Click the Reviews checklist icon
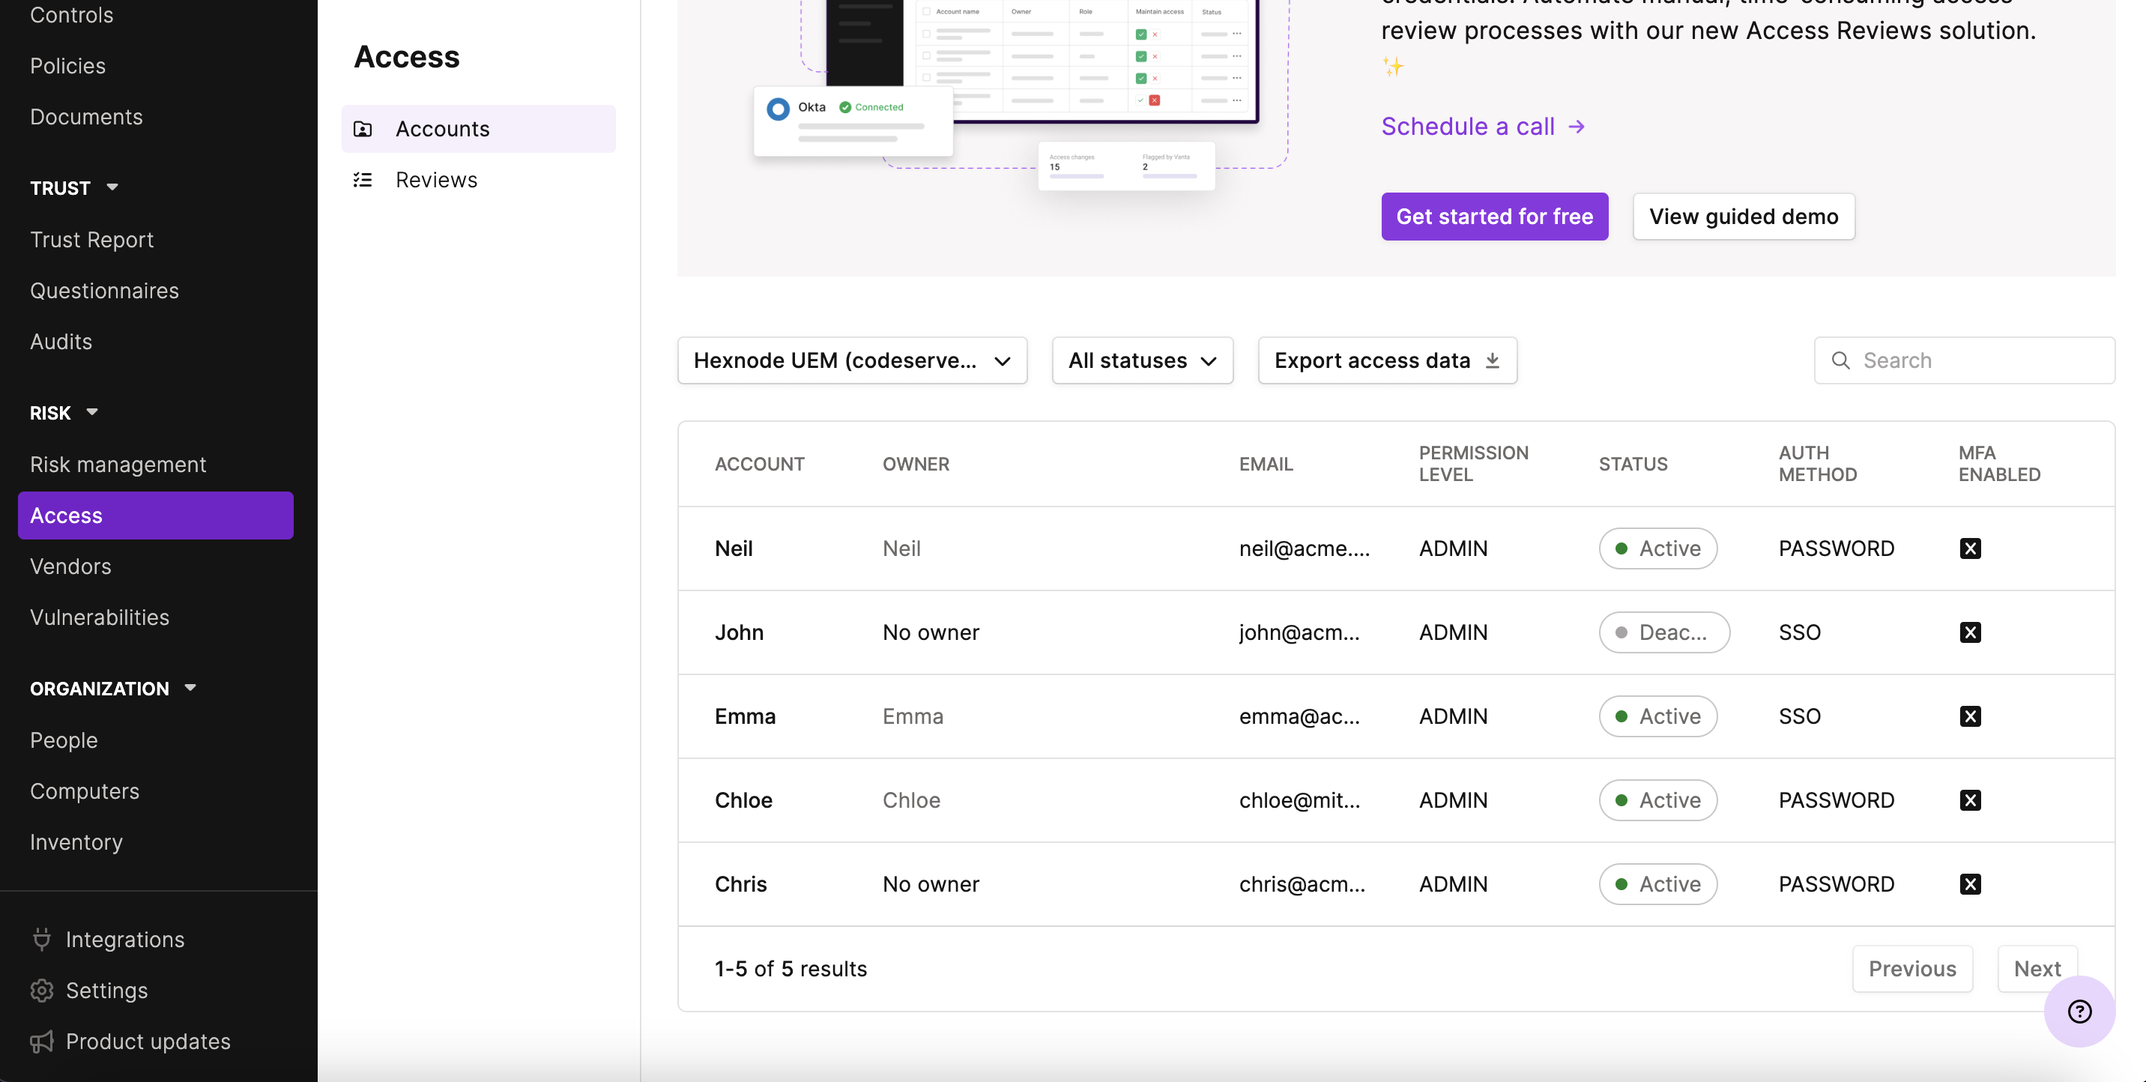 click(363, 180)
